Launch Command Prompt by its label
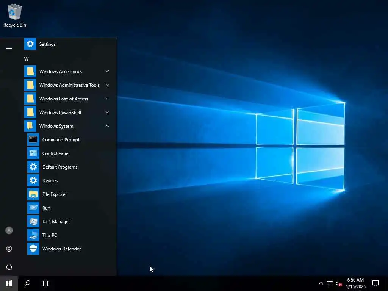This screenshot has height=291, width=388. (x=61, y=140)
